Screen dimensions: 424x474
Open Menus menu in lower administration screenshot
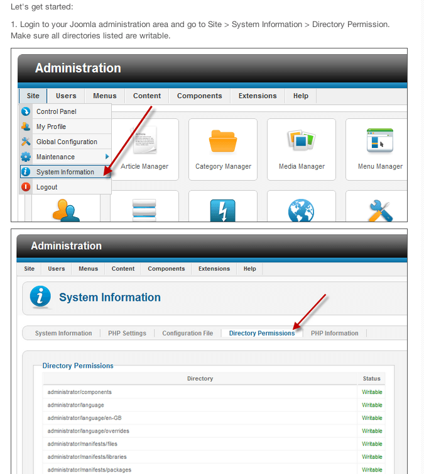click(89, 269)
